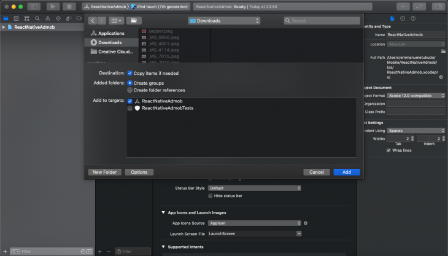Toggle source-controlled files filter icon
This screenshot has width=448, height=256.
tap(89, 252)
